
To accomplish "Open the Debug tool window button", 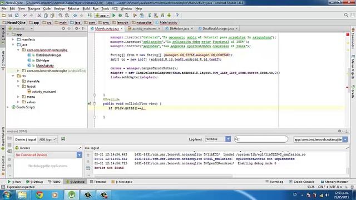I will point(34,182).
